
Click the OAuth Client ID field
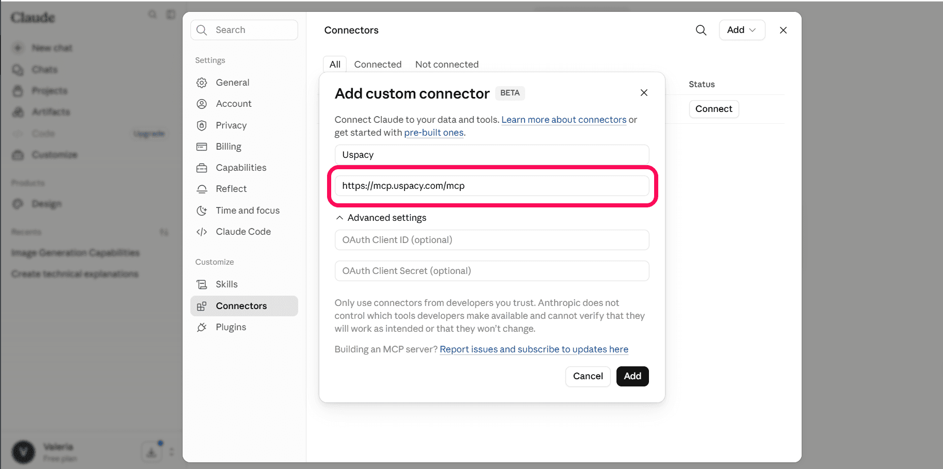point(492,240)
